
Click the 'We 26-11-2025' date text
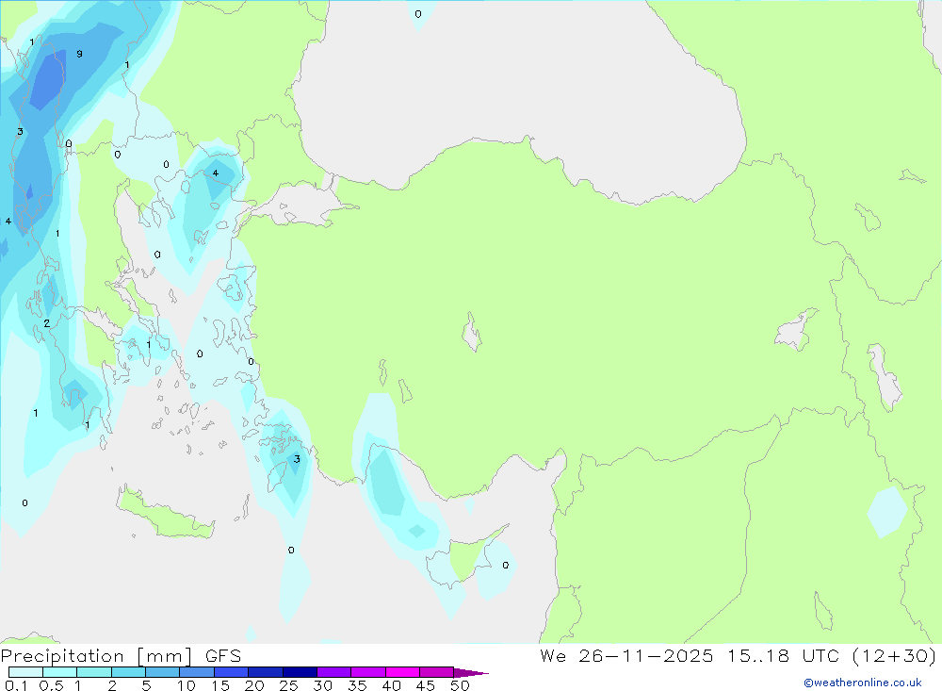coord(626,655)
